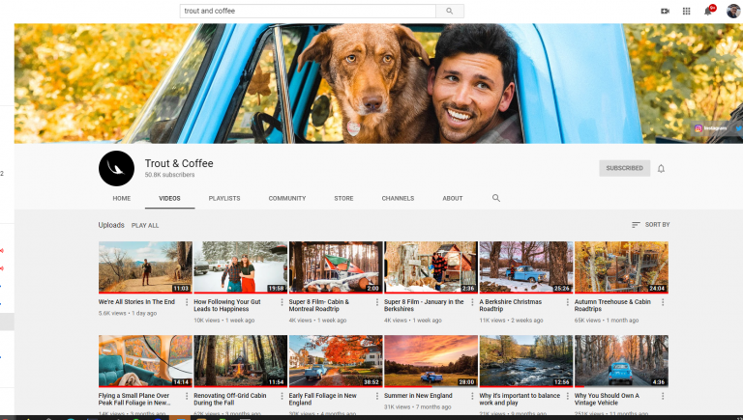Open the create video camera icon
Viewport: 743px width, 420px height.
(x=665, y=11)
